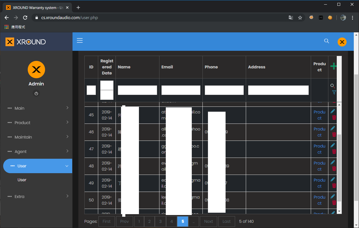Bookmark page with star icon
This screenshot has height=228, width=359.
[x=300, y=18]
